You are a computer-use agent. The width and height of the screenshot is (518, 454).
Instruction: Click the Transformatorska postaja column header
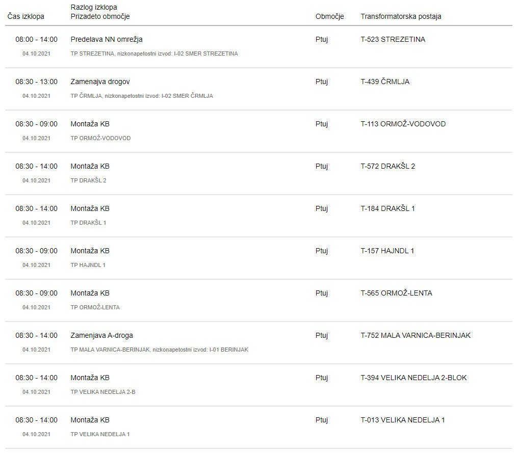(x=401, y=16)
